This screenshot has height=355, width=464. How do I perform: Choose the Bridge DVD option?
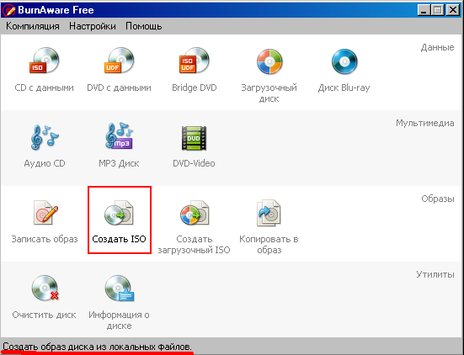[195, 70]
